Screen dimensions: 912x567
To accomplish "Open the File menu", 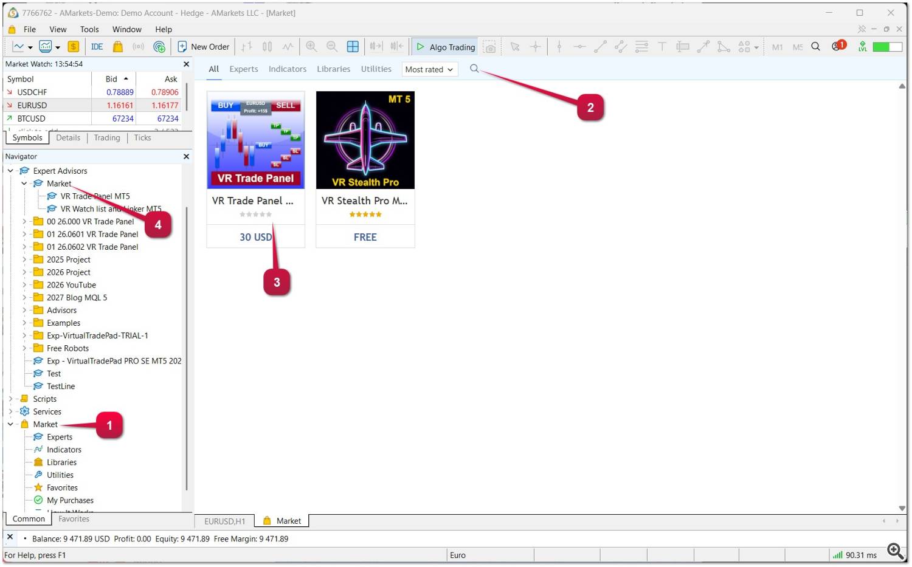I will point(30,29).
